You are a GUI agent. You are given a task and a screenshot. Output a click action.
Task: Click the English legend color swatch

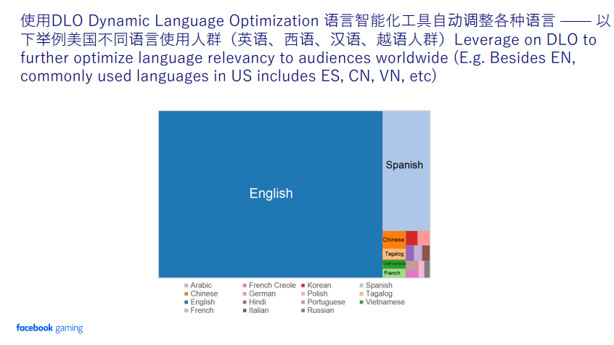pyautogui.click(x=186, y=302)
